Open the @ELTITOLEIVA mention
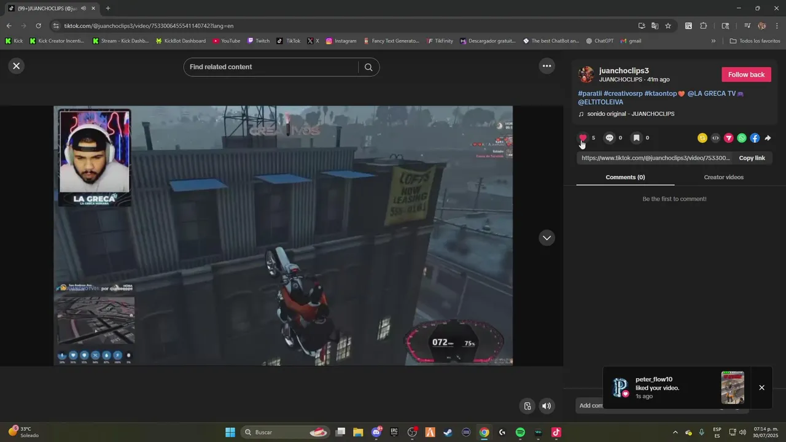Screen dimensions: 786x442 pyautogui.click(x=601, y=102)
